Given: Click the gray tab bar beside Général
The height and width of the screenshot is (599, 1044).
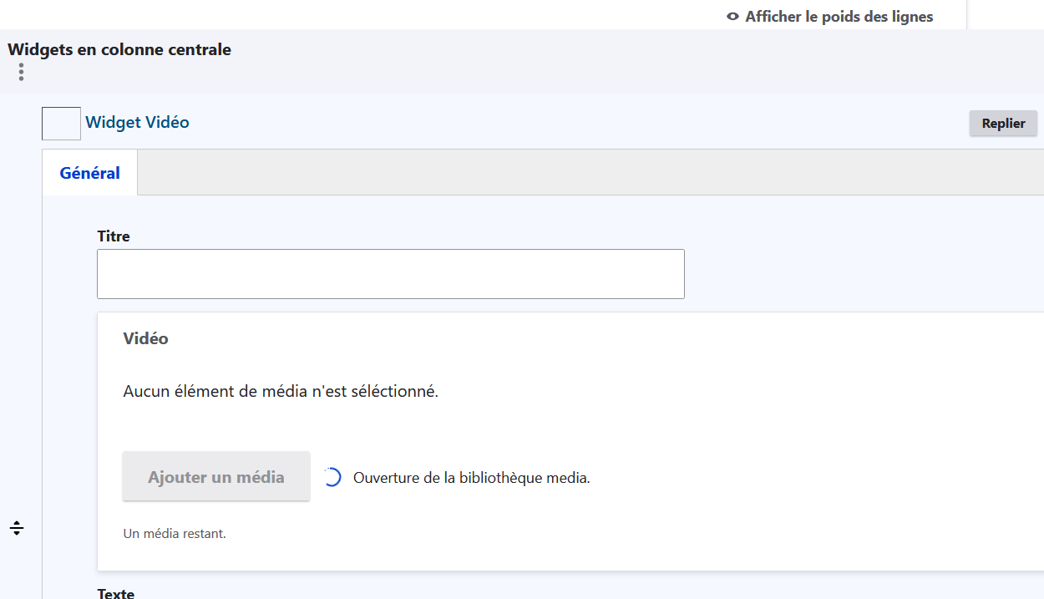Looking at the screenshot, I should pos(585,173).
